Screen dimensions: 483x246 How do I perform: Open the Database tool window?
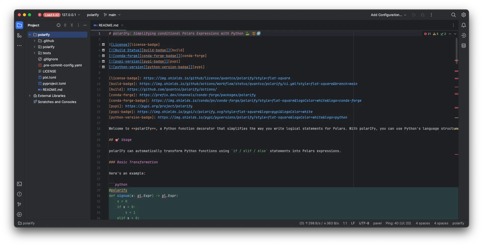[464, 46]
